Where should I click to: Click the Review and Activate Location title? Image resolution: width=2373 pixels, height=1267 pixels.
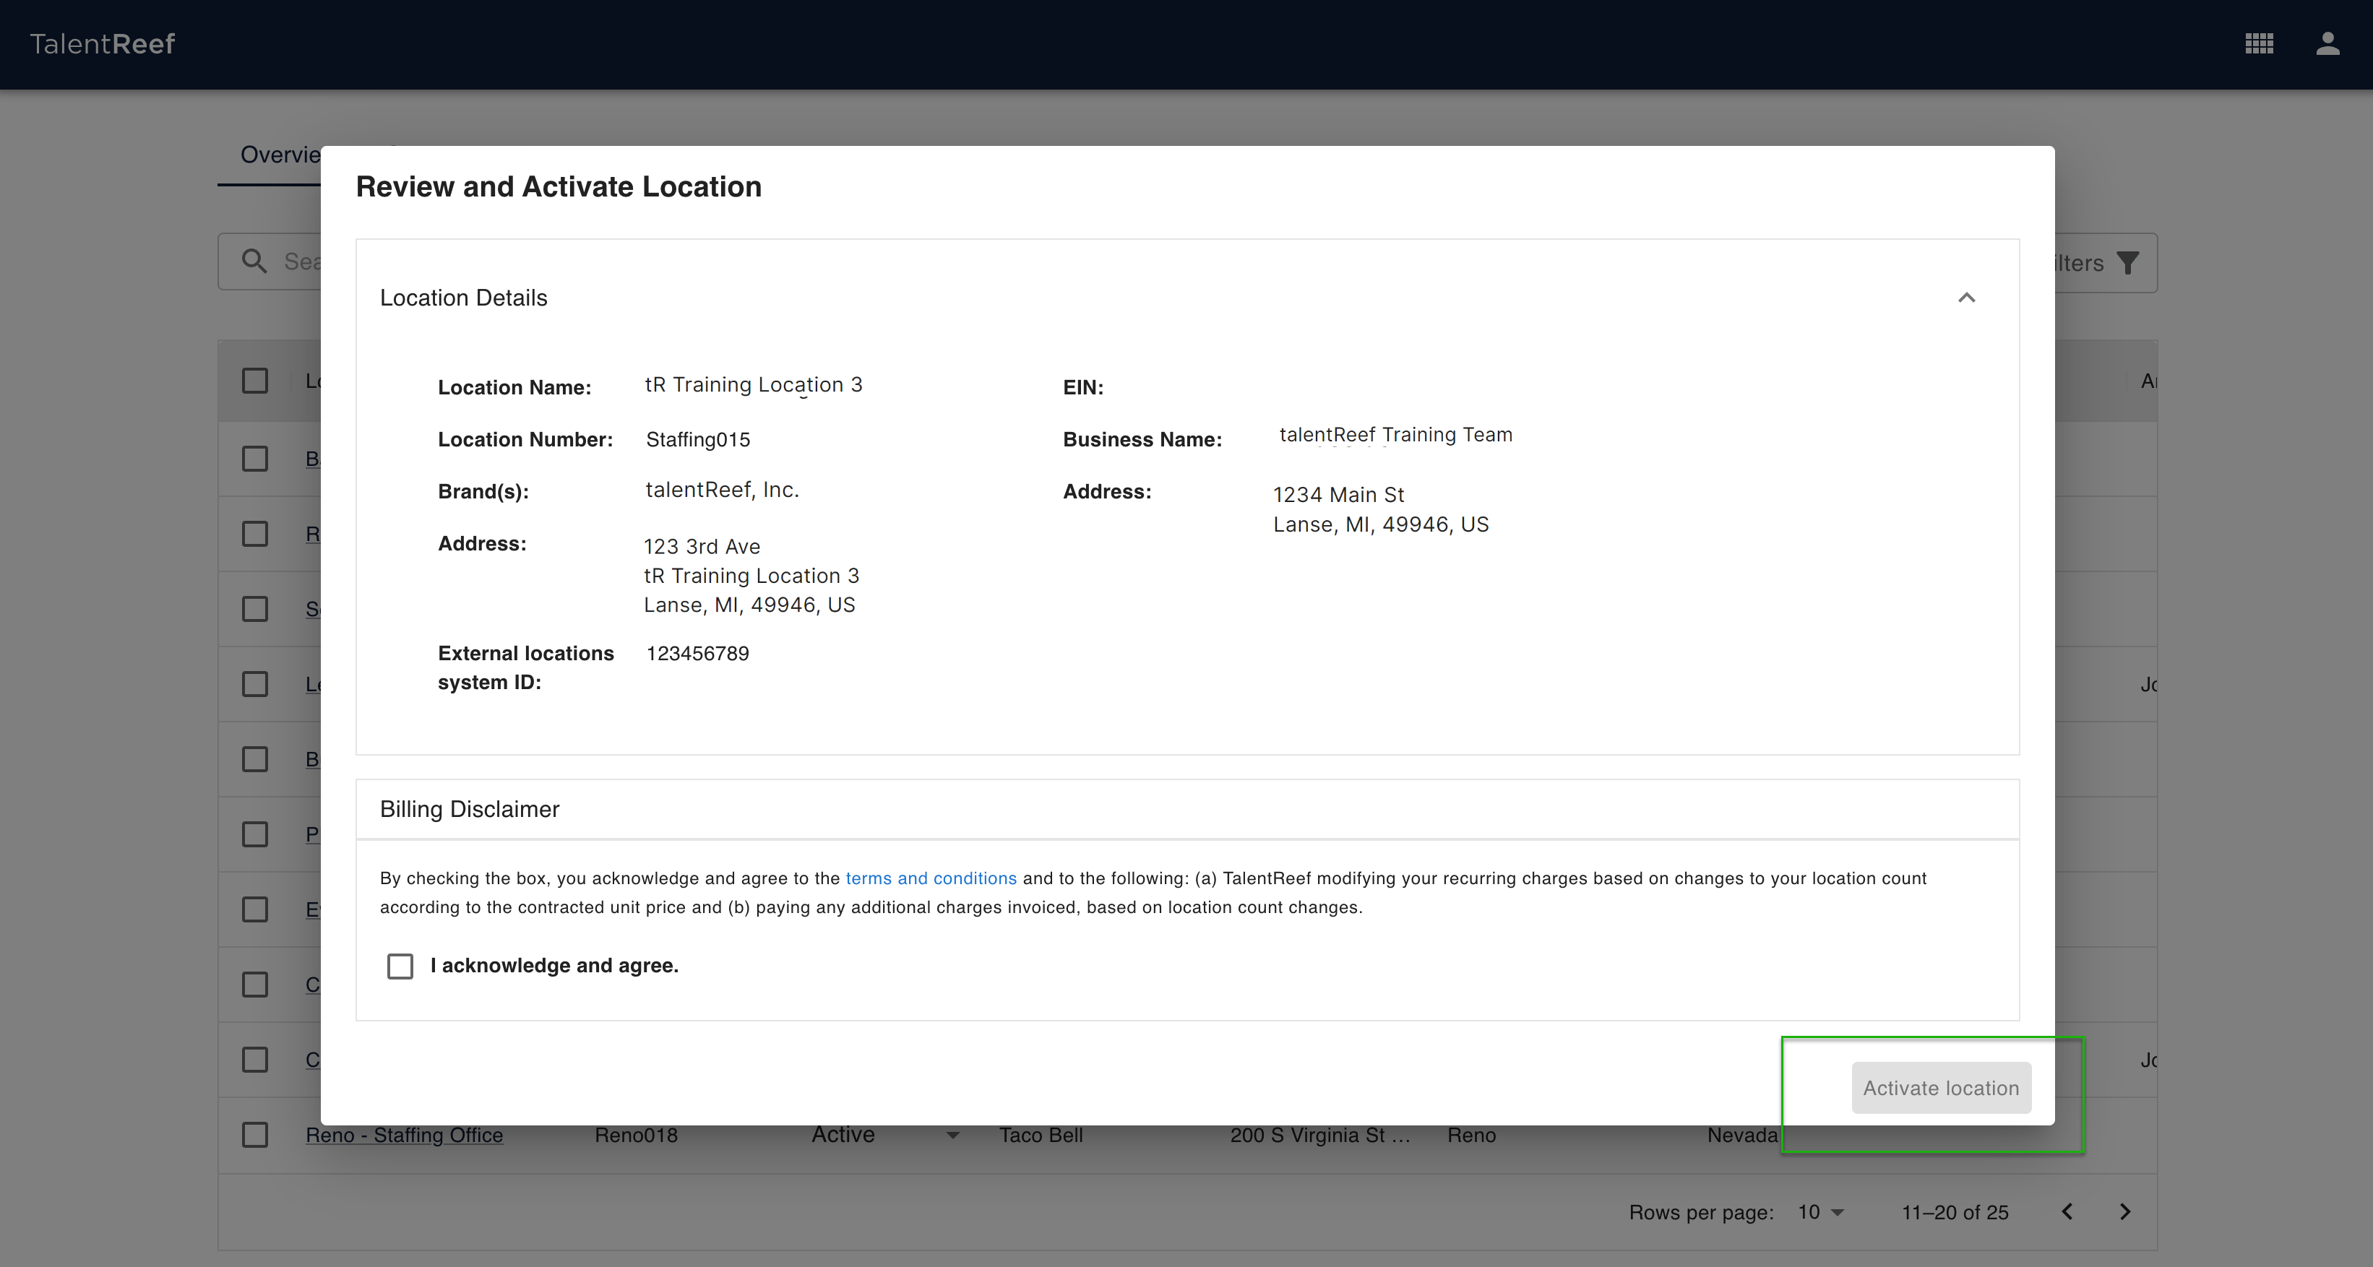coord(559,187)
